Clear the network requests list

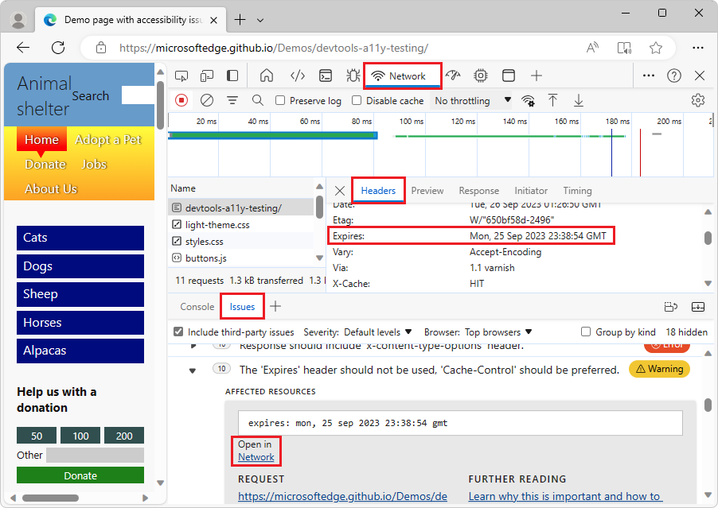(206, 100)
